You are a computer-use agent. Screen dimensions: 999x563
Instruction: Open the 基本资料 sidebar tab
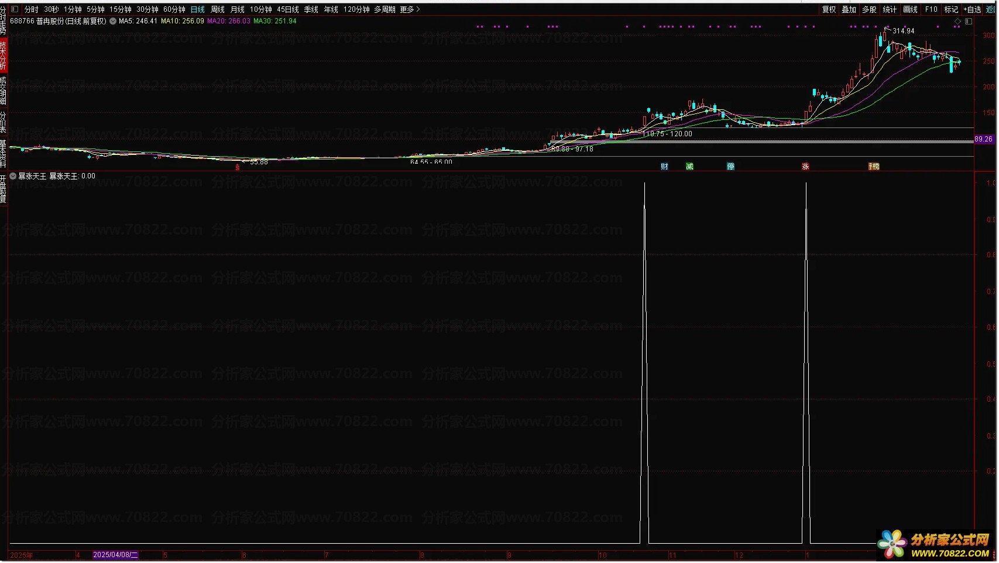coord(4,154)
